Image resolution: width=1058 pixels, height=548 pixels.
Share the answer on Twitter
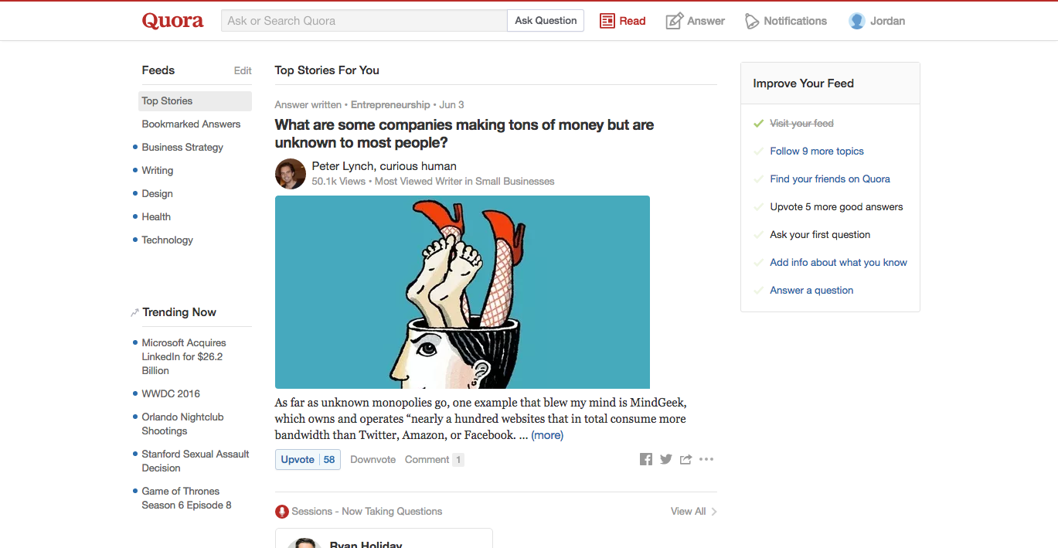(666, 459)
